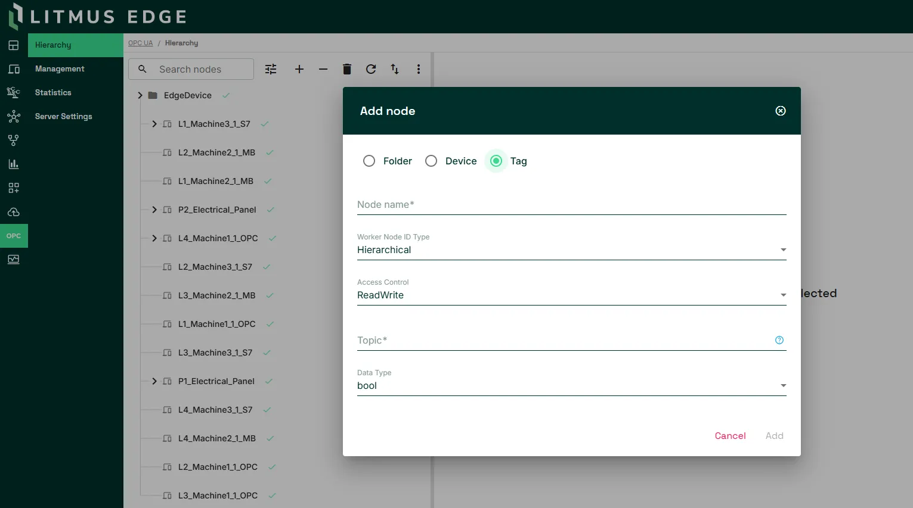
Task: Open the system monitor icon below OPC
Action: tap(14, 260)
